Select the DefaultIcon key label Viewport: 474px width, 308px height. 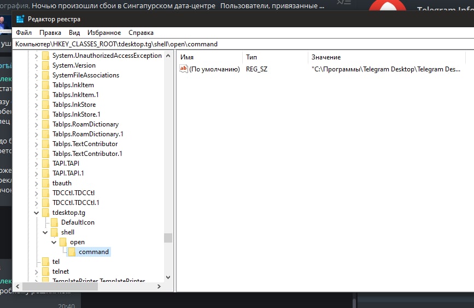(x=78, y=222)
